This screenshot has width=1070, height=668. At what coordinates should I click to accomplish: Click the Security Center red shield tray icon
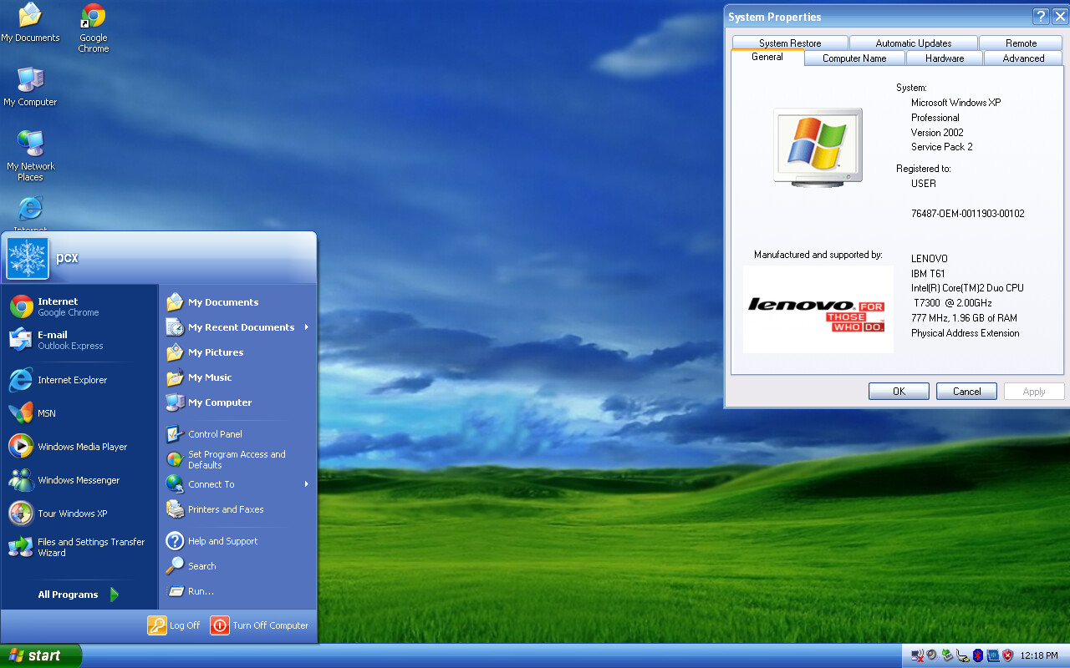pyautogui.click(x=1007, y=655)
